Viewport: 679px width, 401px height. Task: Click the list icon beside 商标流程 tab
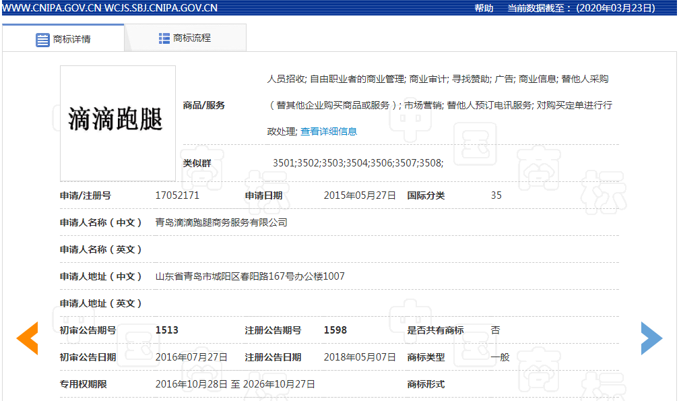point(163,38)
